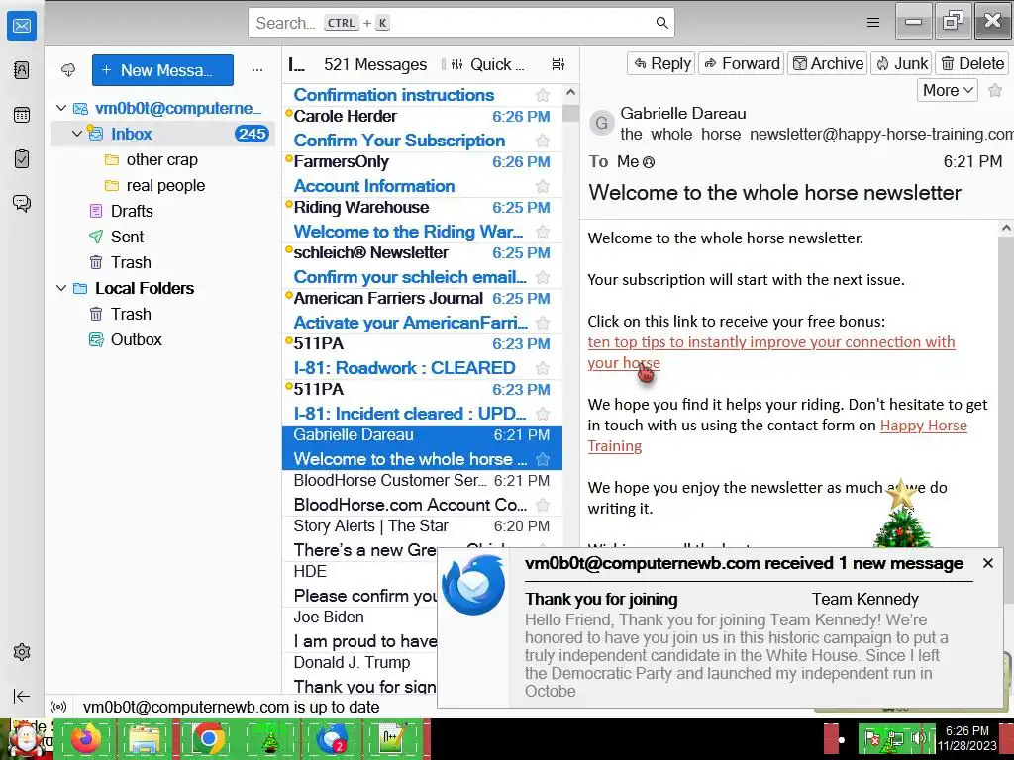Open the 'other crap' folder
Screen dimensions: 1014x760
(163, 159)
